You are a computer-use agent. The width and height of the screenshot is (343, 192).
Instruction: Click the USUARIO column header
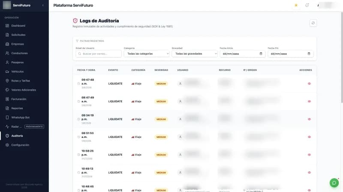183,70
